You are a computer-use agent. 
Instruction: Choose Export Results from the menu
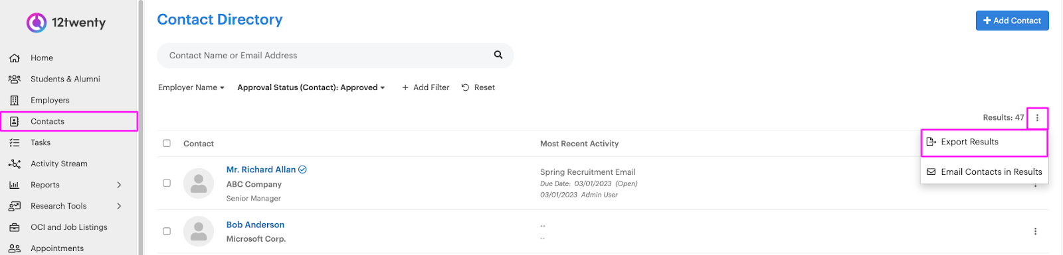pyautogui.click(x=985, y=142)
